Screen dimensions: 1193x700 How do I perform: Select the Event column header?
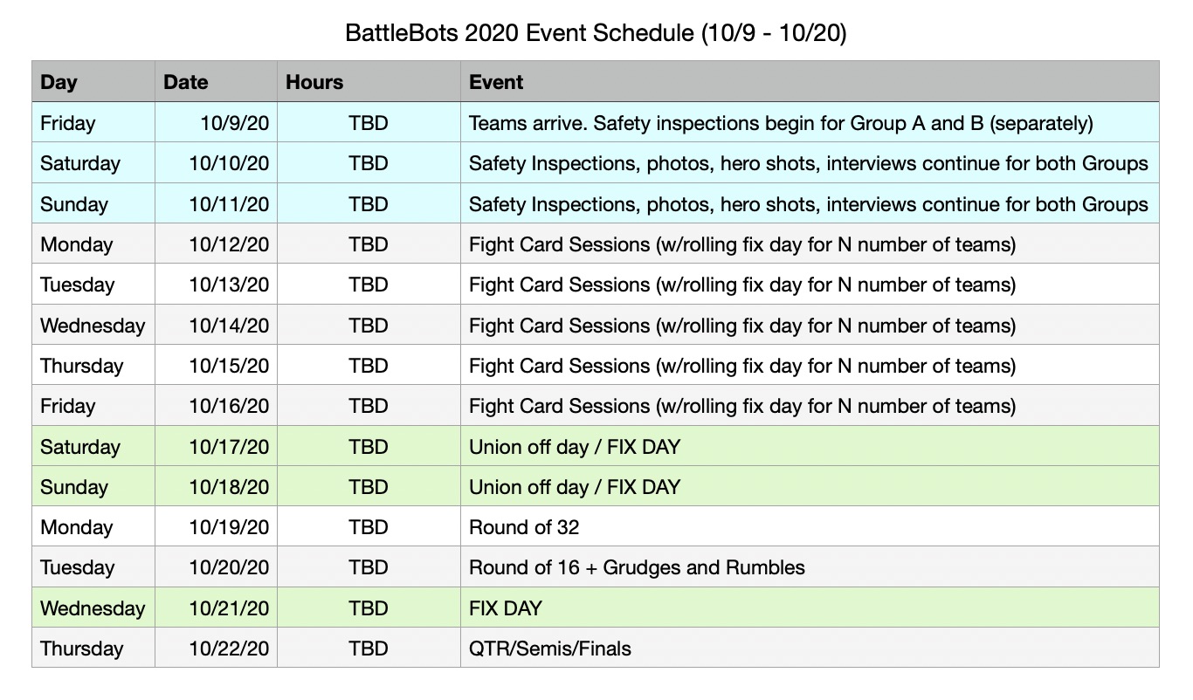pyautogui.click(x=810, y=82)
